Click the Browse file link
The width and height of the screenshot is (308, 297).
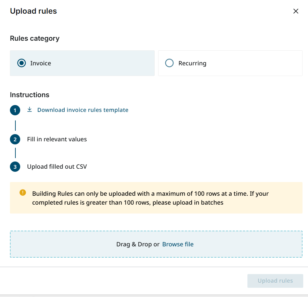tap(178, 244)
